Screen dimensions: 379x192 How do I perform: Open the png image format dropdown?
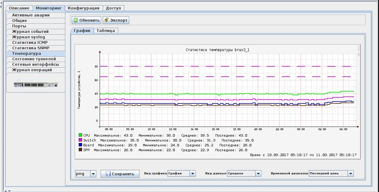coord(93,174)
